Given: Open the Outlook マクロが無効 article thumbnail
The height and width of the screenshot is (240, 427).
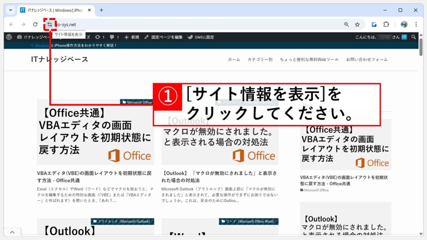Looking at the screenshot, I should (220, 144).
